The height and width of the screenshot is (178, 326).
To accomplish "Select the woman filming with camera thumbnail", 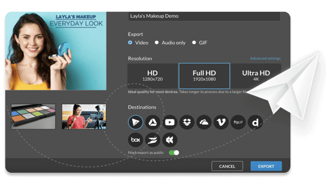I will pyautogui.click(x=84, y=117).
